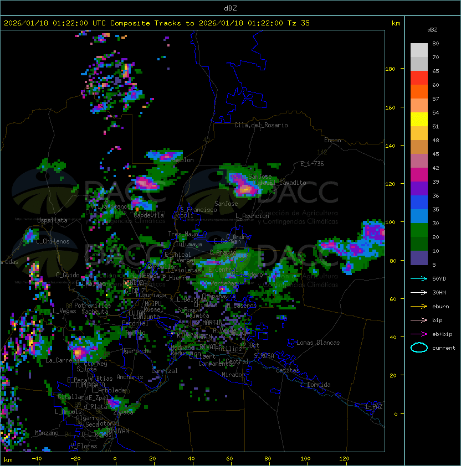Viewport: 461px width, 466px height.
Task: Click the 'C_Chilenos' map label
Action: [53, 241]
